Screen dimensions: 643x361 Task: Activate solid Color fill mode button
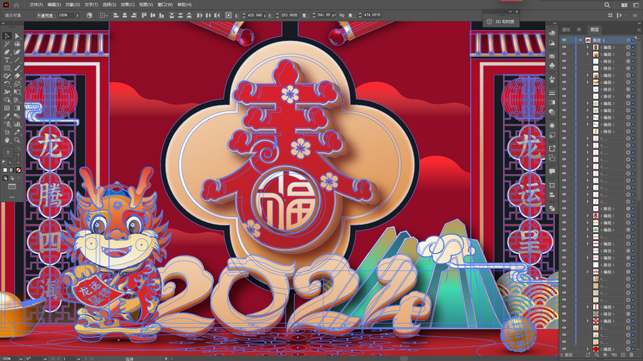tap(5, 170)
